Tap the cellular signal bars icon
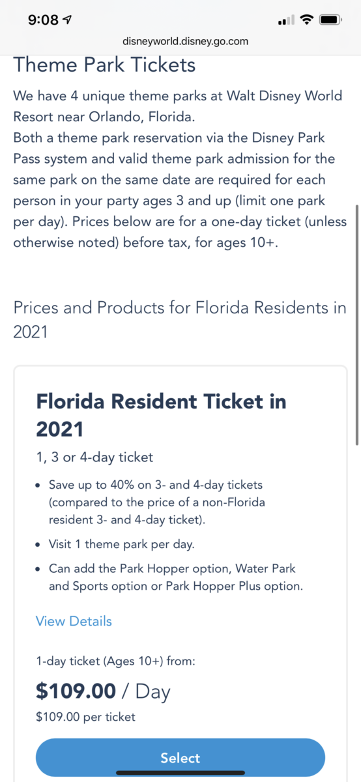This screenshot has height=782, width=361. tap(286, 20)
